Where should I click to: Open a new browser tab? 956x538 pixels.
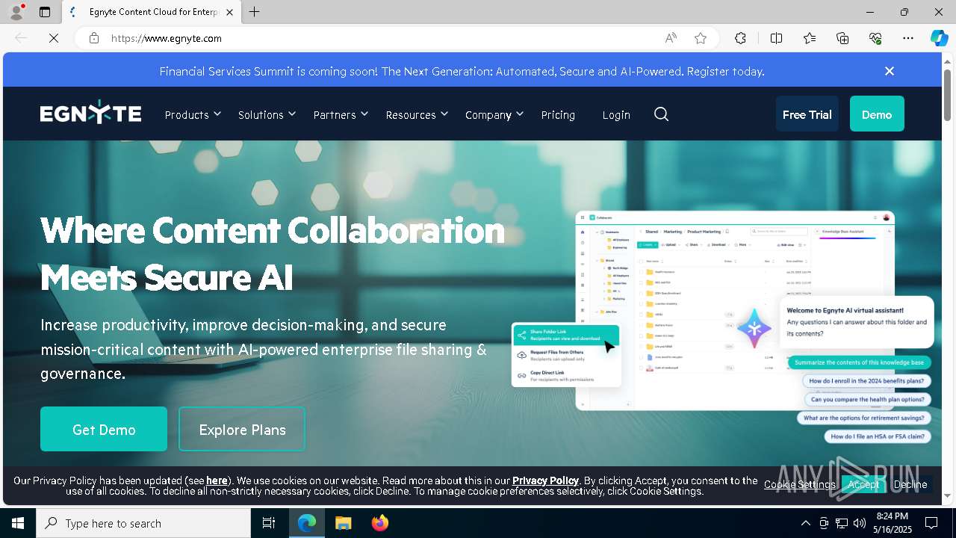[x=255, y=12]
